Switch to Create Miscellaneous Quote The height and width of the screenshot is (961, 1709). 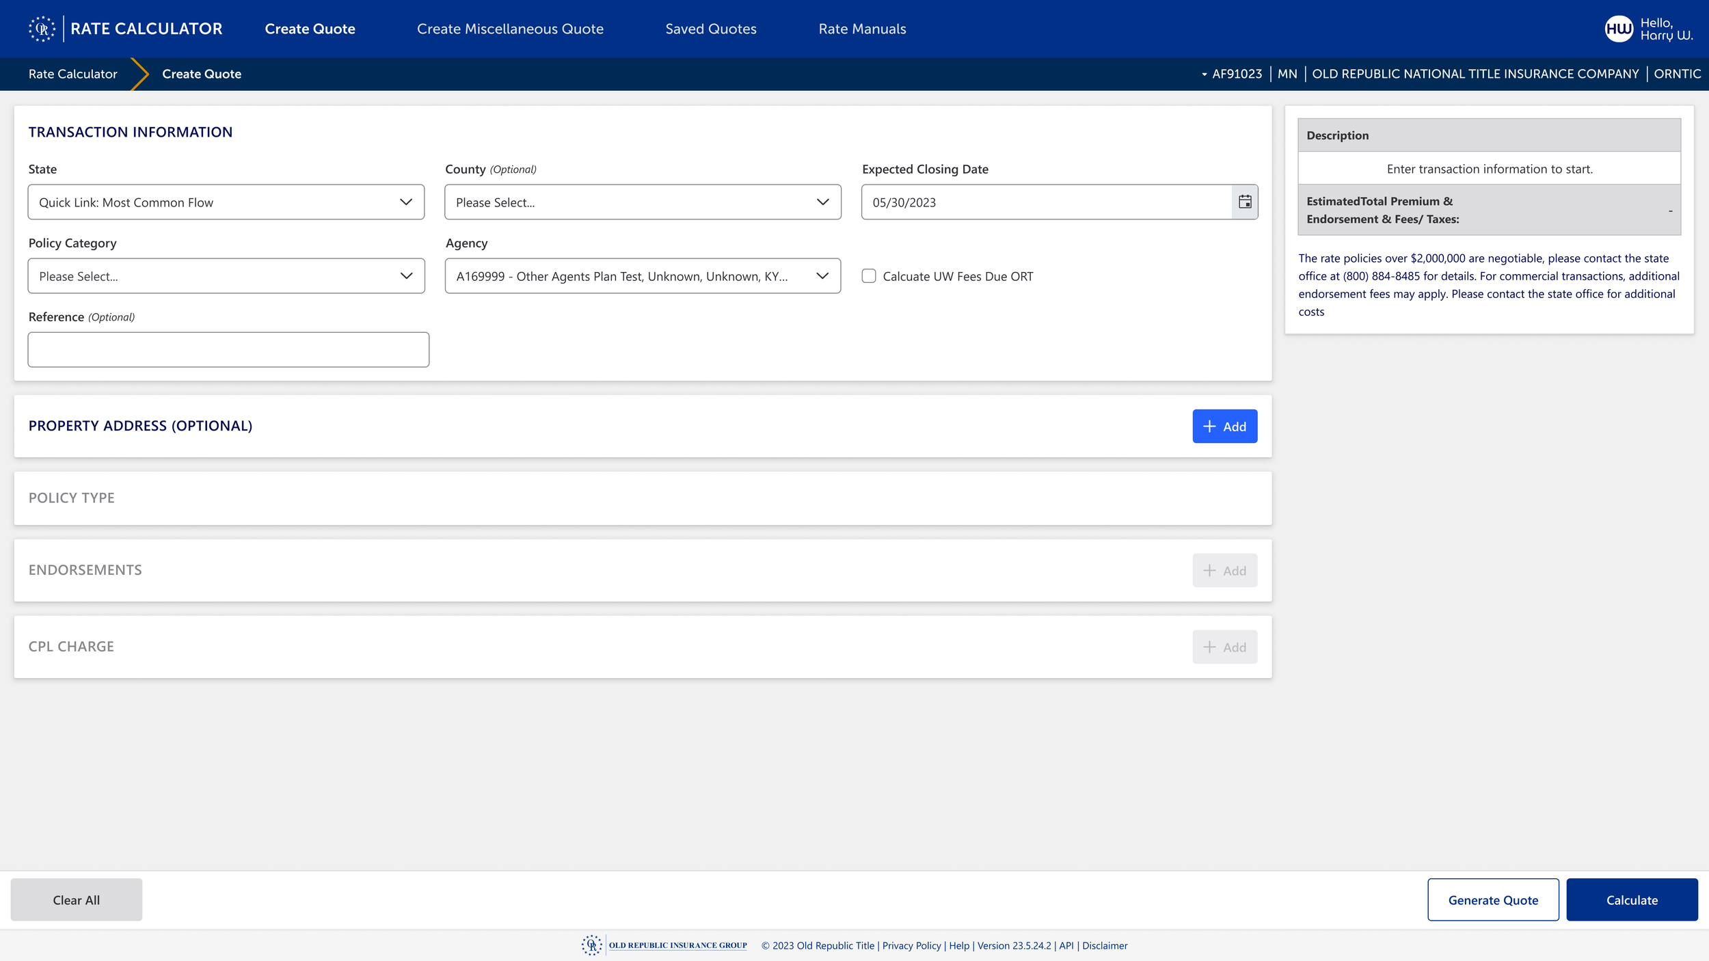(x=510, y=29)
